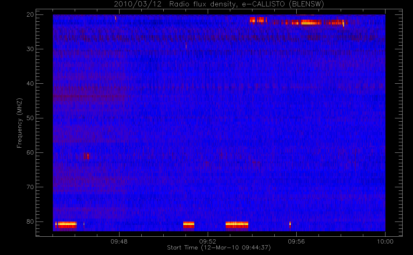Click the 30 MHz frequency tick label

pyautogui.click(x=30, y=49)
